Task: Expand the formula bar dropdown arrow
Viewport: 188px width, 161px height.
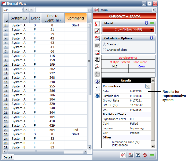Action: (89, 10)
